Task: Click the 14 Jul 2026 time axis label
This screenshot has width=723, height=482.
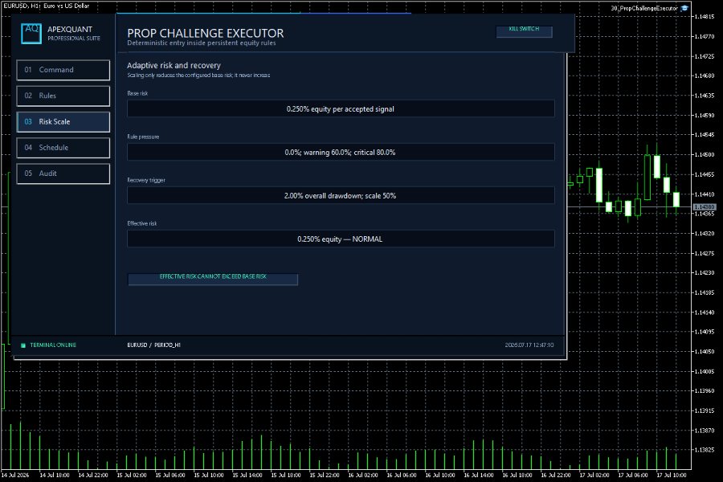Action: click(x=14, y=475)
